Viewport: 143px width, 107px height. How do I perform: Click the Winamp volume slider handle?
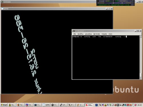113,3
